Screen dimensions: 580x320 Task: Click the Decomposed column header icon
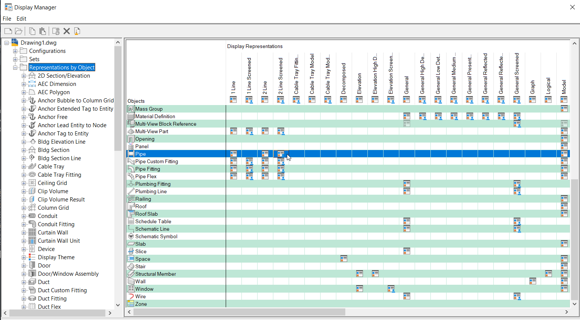(x=344, y=99)
